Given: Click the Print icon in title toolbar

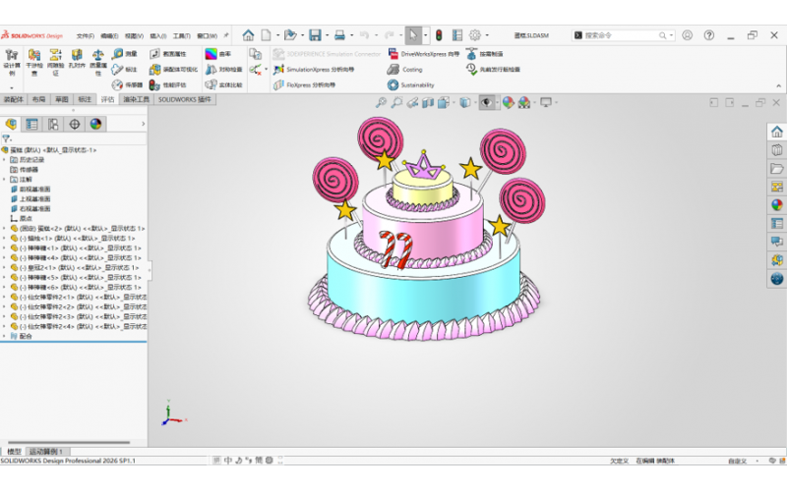Looking at the screenshot, I should coord(339,35).
